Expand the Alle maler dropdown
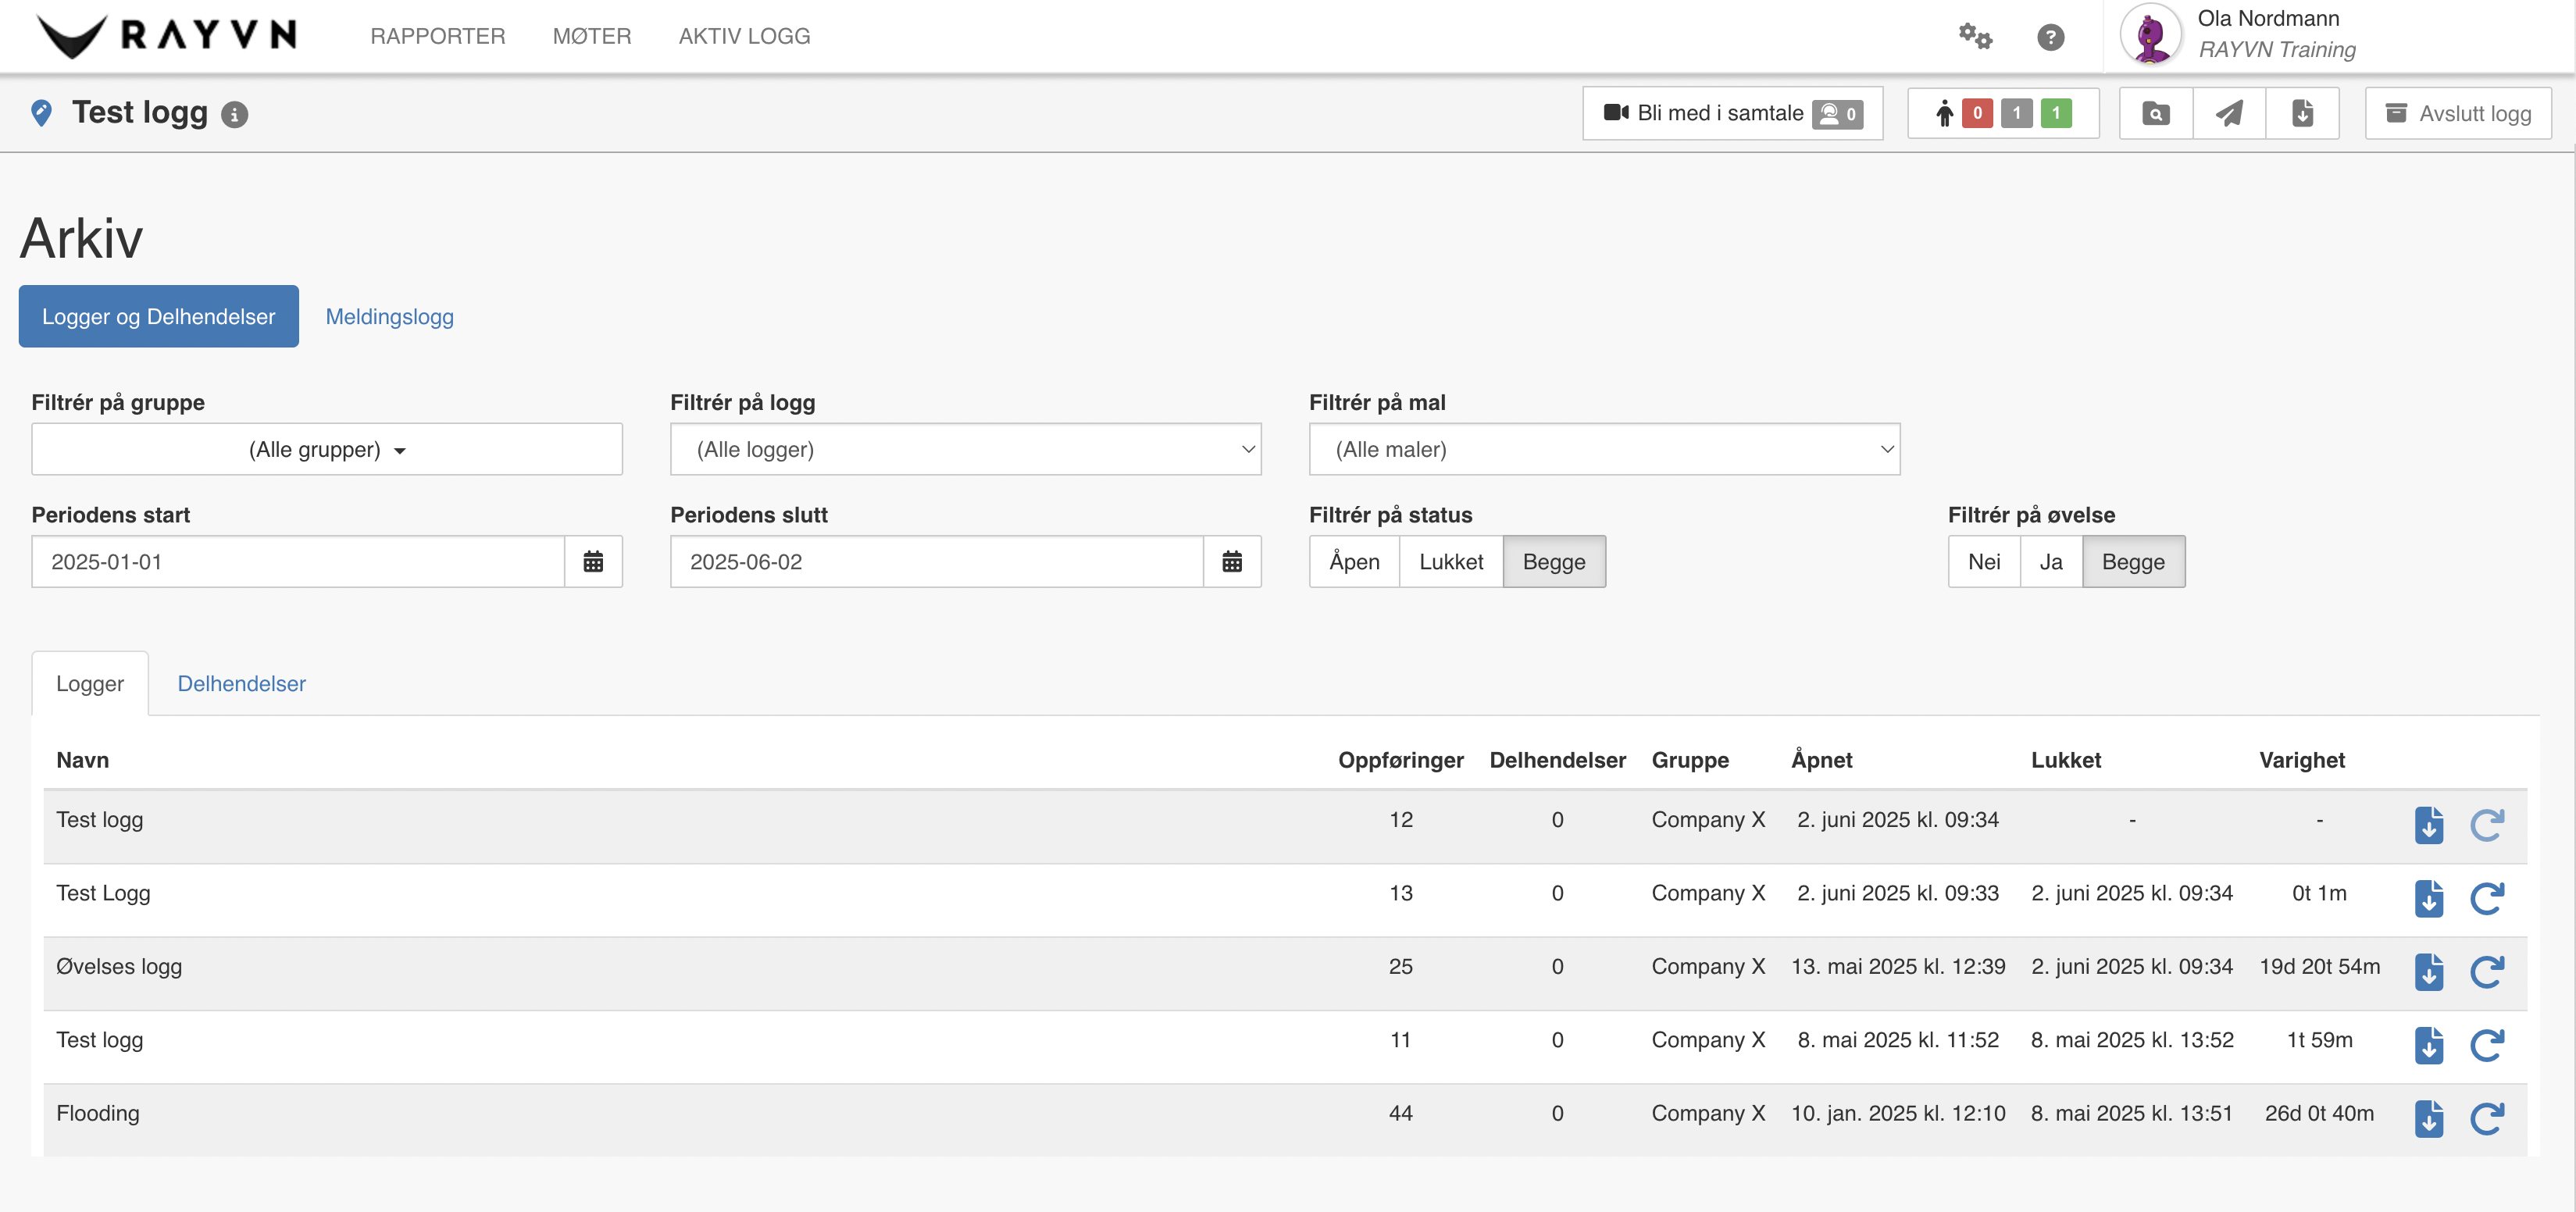Screen dimensions: 2576x1212 (1604, 450)
